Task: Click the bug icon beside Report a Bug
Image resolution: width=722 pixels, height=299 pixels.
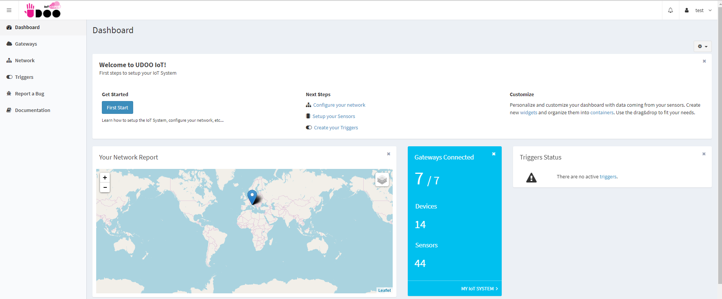Action: pyautogui.click(x=9, y=94)
